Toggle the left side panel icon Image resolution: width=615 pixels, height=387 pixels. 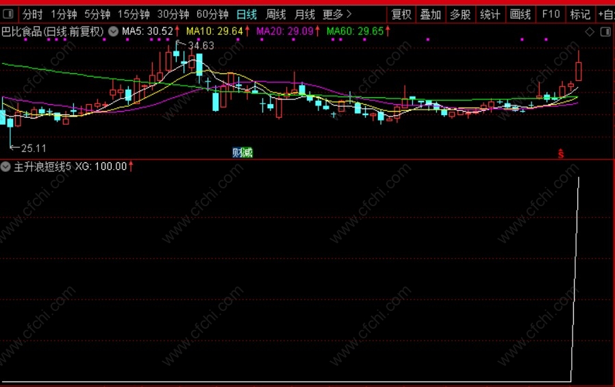click(x=8, y=14)
